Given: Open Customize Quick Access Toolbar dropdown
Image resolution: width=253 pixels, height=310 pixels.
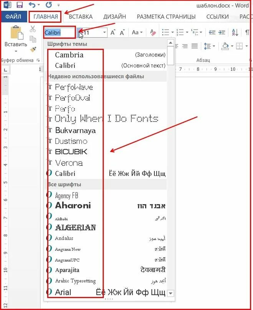Looking at the screenshot, I should 58,5.
